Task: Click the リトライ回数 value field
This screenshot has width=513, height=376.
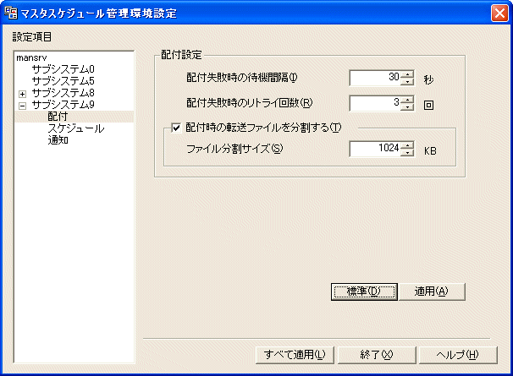Action: (x=375, y=103)
